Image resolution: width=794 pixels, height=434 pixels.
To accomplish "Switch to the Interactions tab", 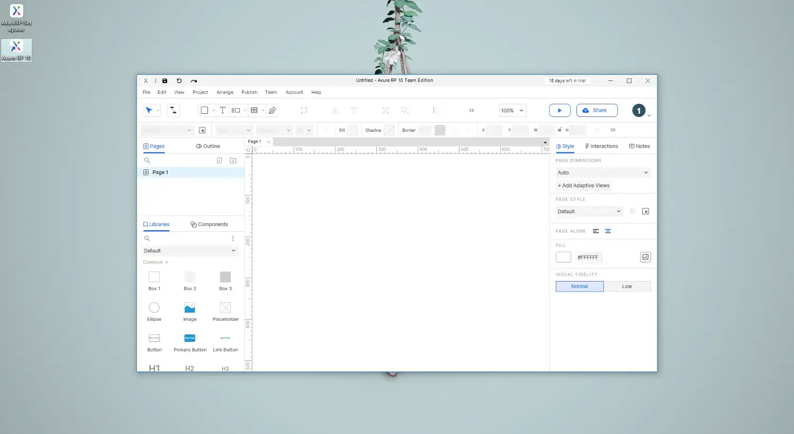I will click(x=601, y=146).
